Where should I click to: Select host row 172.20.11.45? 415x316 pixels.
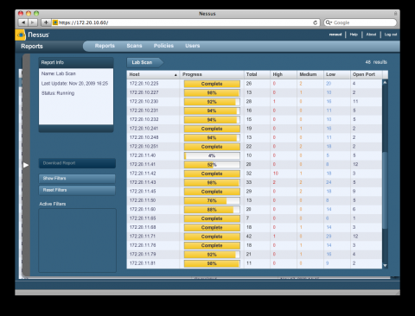point(254,192)
